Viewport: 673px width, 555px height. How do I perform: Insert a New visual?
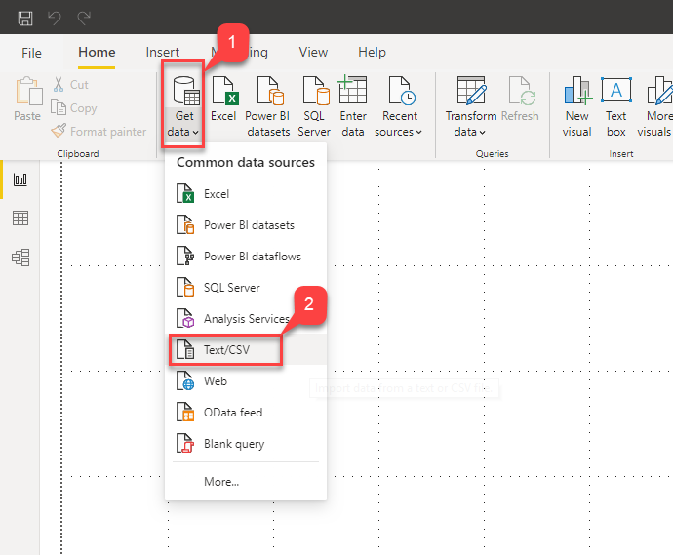click(576, 105)
